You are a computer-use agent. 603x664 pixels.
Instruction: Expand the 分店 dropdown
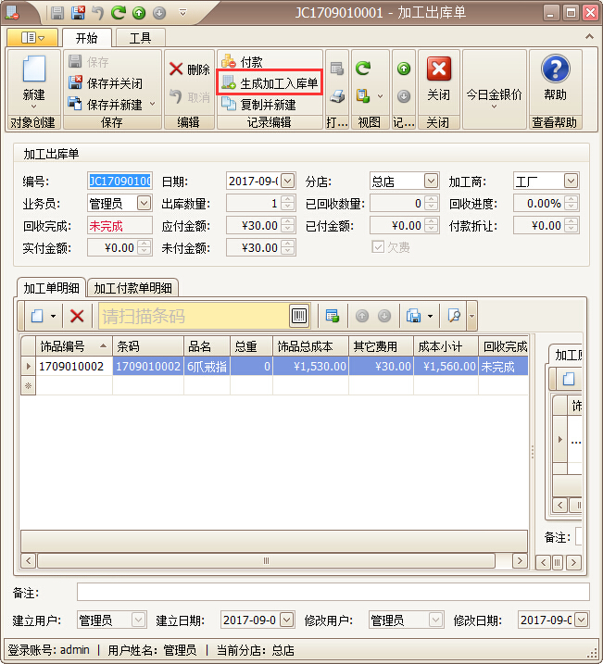[431, 182]
